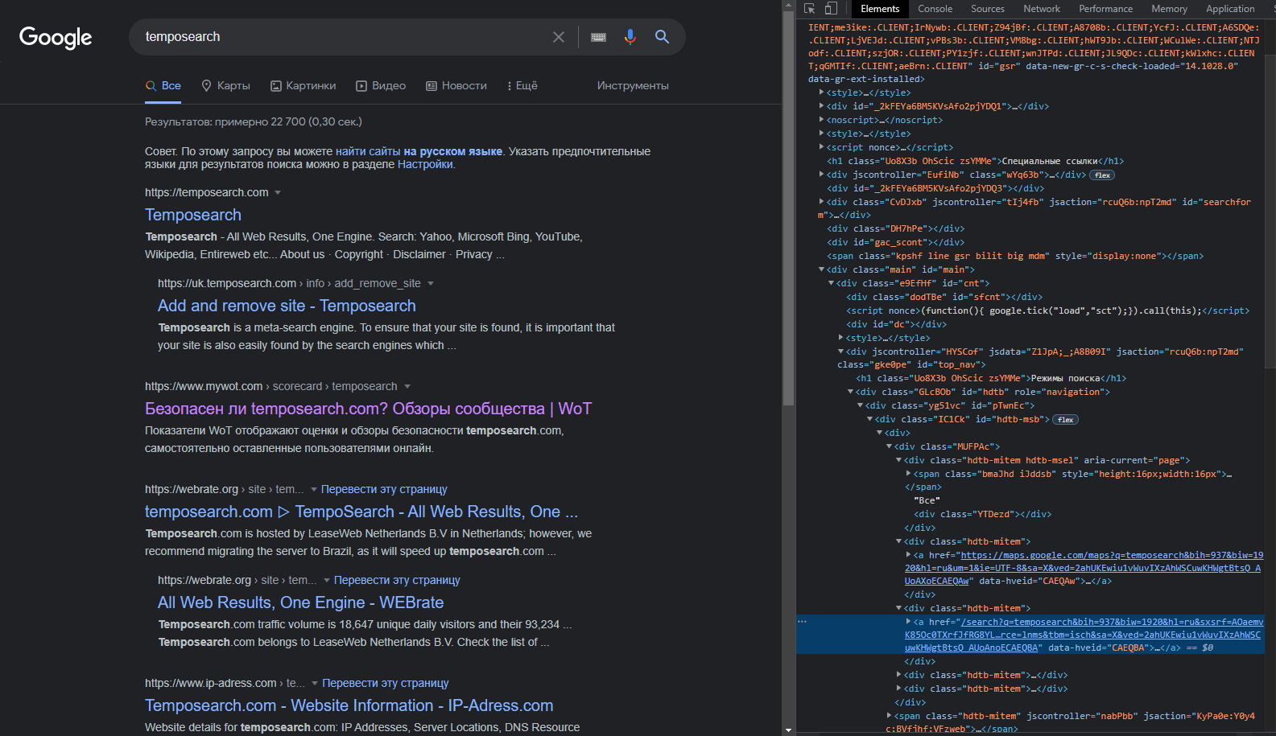Image resolution: width=1276 pixels, height=736 pixels.
Task: Expand the noscript element node
Action: (x=821, y=120)
